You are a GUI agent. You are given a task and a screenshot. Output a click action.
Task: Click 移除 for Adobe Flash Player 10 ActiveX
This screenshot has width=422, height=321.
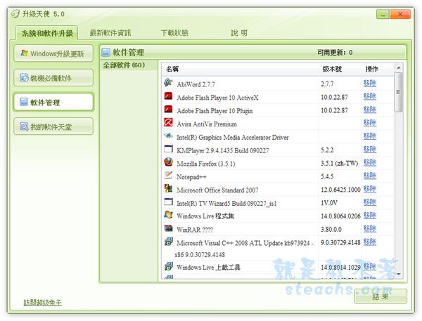(x=370, y=96)
